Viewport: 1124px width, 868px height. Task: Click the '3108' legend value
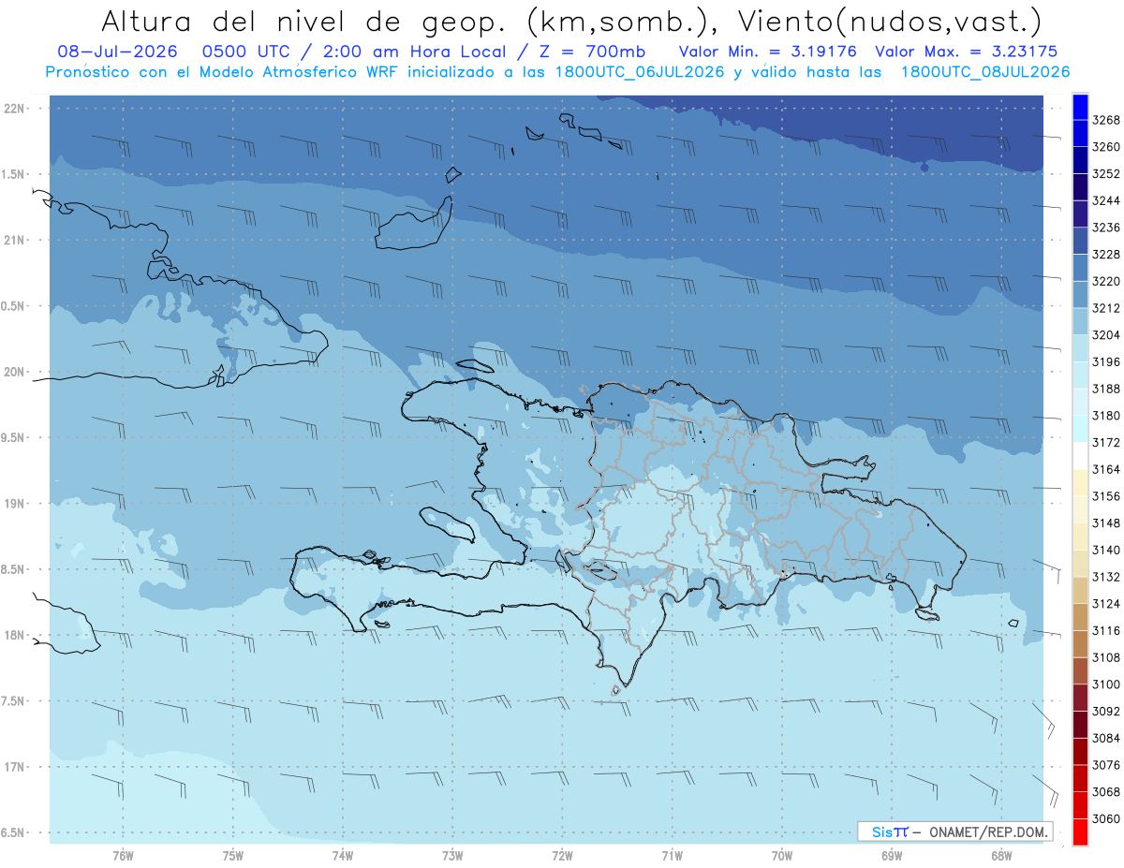[1106, 657]
